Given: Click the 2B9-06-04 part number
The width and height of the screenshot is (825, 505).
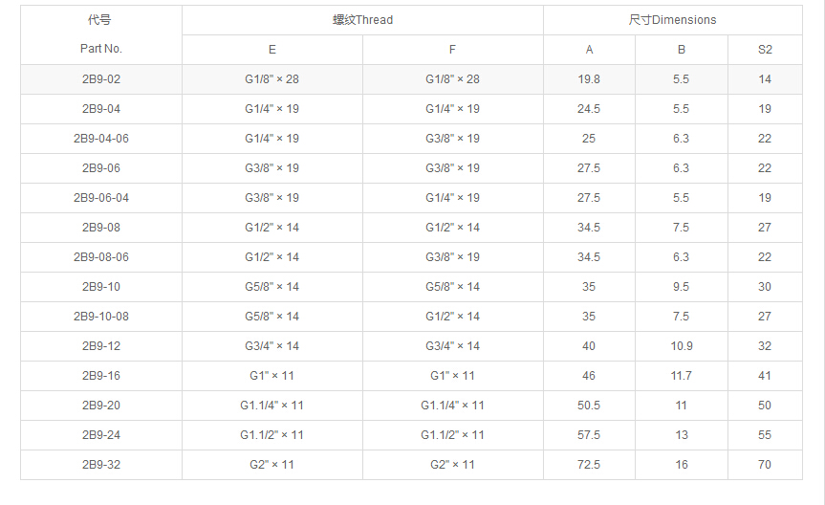Looking at the screenshot, I should 100,198.
